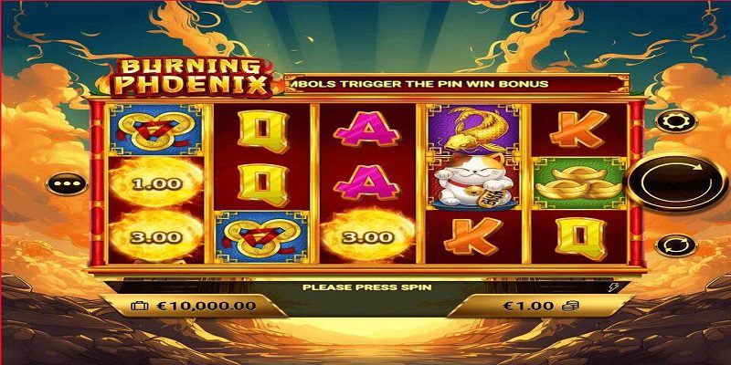Open the three-dot menu button
Screen dimensions: 731x365
[66, 184]
